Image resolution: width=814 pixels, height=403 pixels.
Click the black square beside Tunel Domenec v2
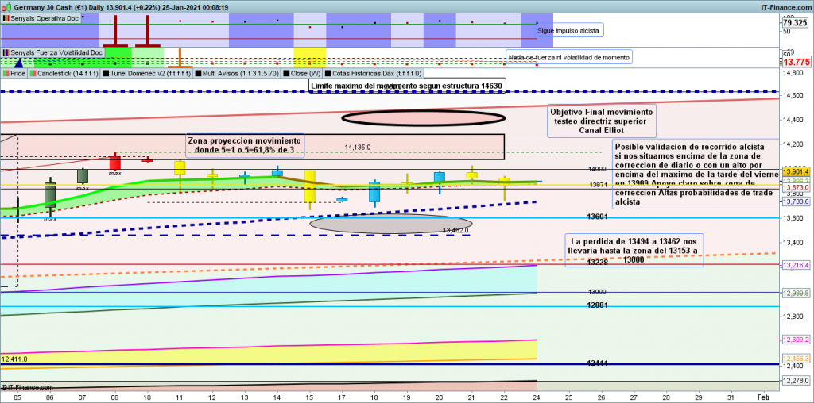pos(106,73)
